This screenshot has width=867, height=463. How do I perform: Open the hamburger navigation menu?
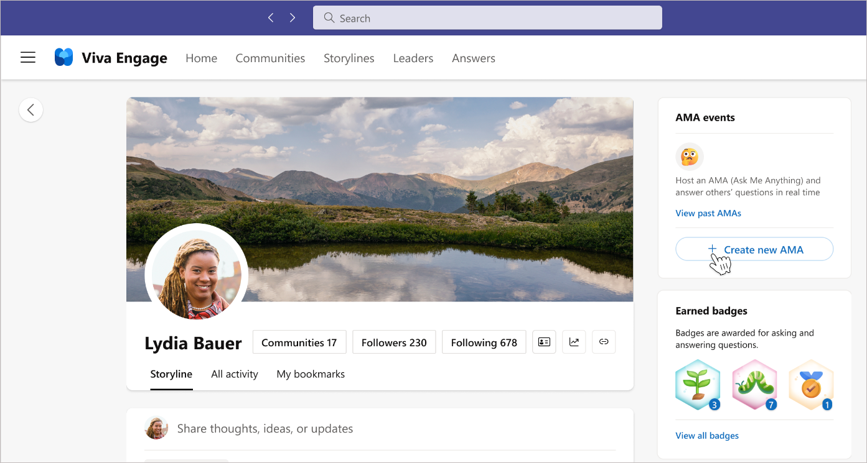pyautogui.click(x=28, y=58)
